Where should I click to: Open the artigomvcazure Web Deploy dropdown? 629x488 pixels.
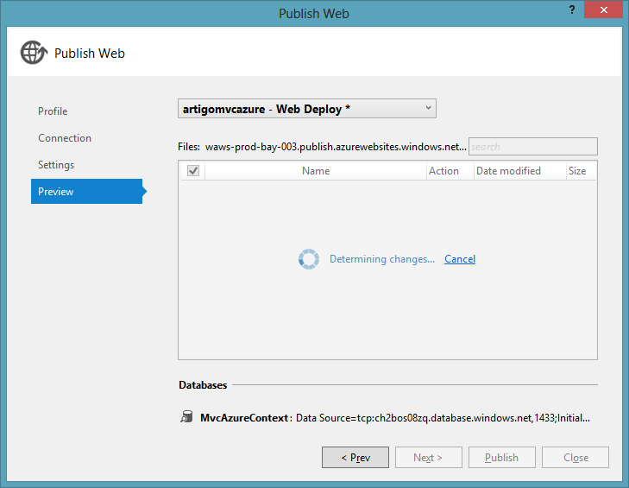pos(307,109)
